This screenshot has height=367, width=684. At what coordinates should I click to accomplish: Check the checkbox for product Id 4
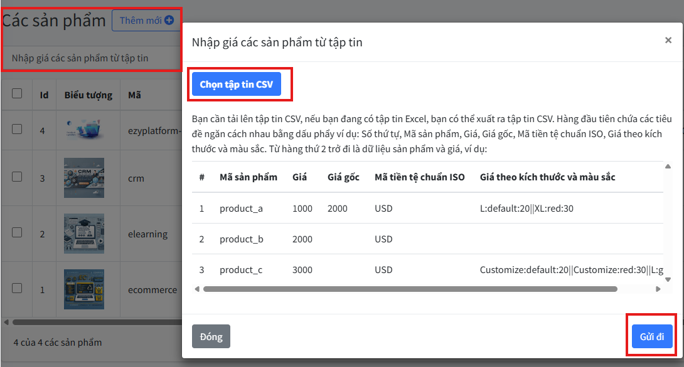pos(17,128)
